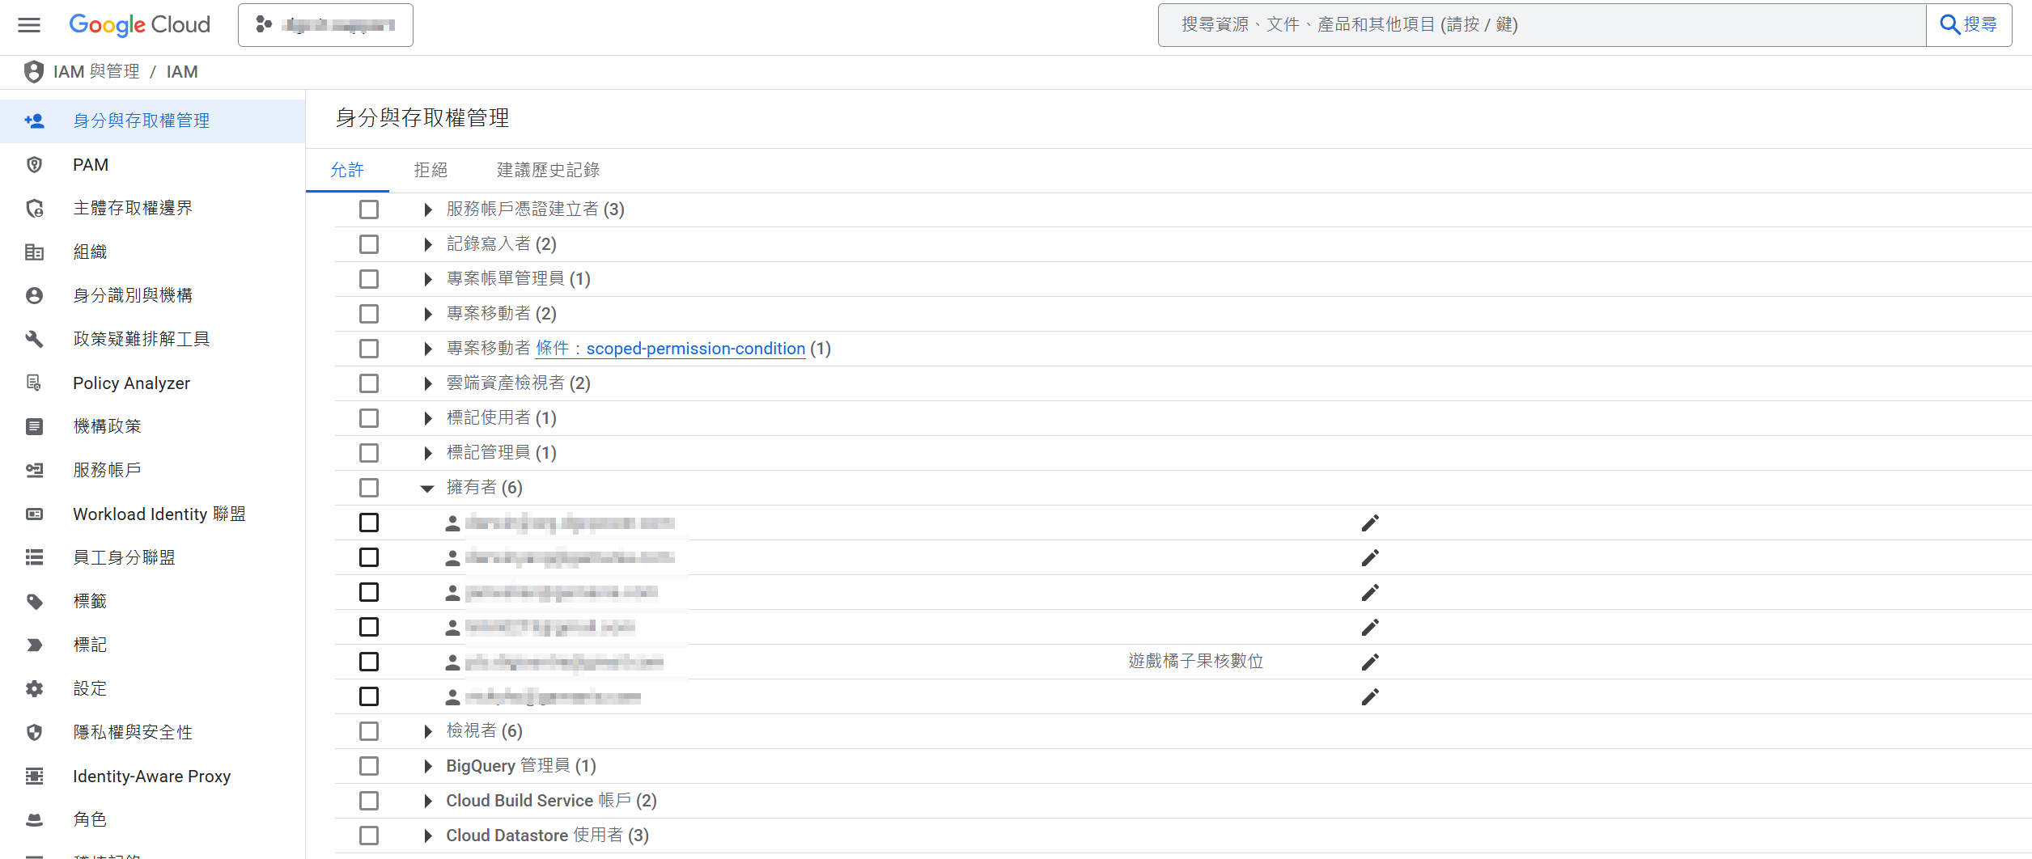
Task: Expand the 標記管理員 (1) role group
Action: pyautogui.click(x=428, y=453)
